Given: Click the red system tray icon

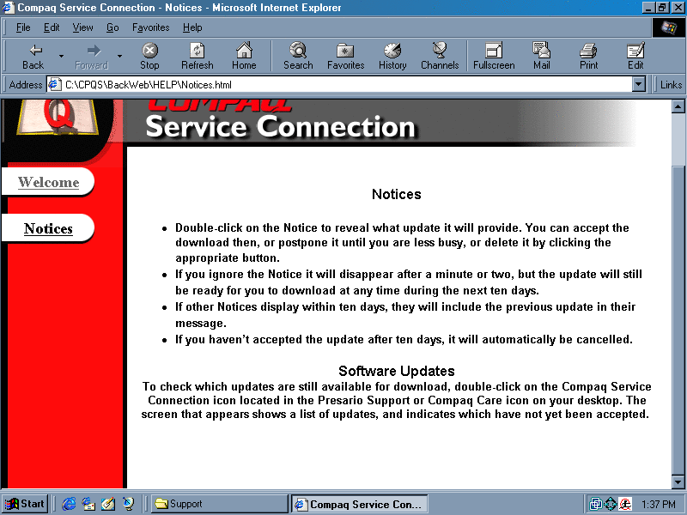Looking at the screenshot, I should click(625, 504).
